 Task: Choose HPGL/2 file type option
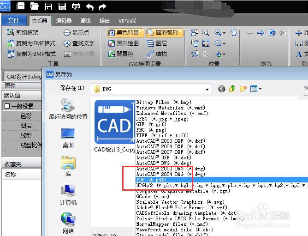coord(222,185)
